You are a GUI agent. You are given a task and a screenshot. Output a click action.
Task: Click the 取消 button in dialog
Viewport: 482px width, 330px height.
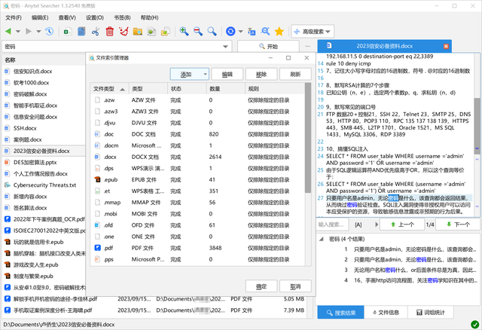tap(295, 286)
